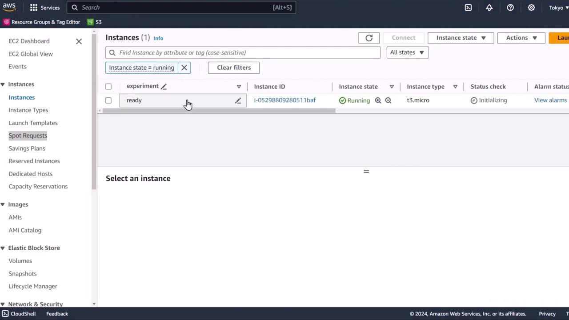Collapse the Network & Security section
569x320 pixels.
pos(3,304)
